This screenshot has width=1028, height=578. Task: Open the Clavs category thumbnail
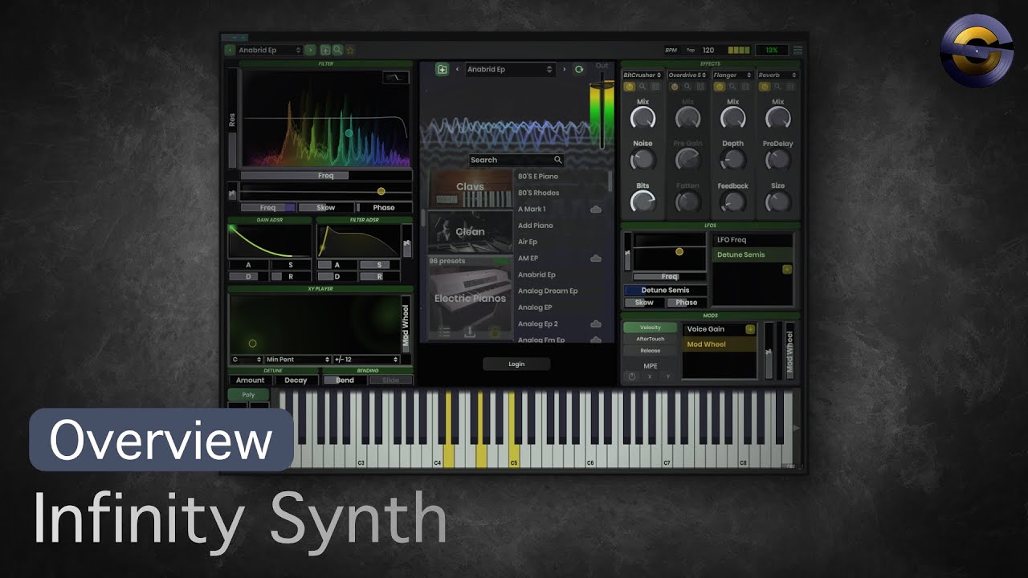coord(470,188)
